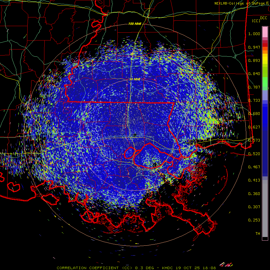The width and height of the screenshot is (270, 270).
Task: Click the 1.000 legend value
Action: (x=254, y=34)
